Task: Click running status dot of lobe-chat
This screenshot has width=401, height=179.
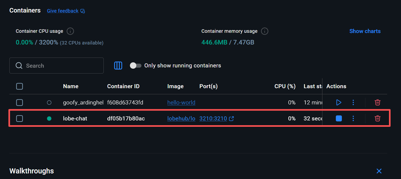Action: click(x=49, y=119)
